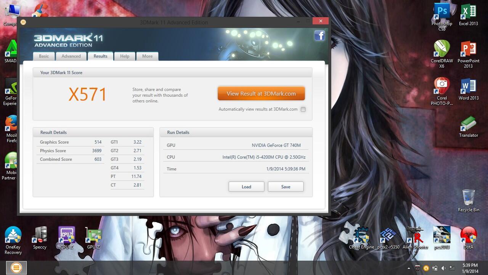The width and height of the screenshot is (488, 275).
Task: Open the GeForce Experience desktop icon
Action: [11, 92]
